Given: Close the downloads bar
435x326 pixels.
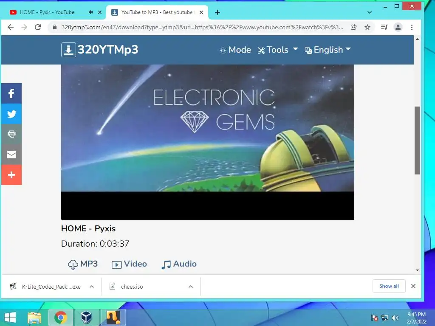Looking at the screenshot, I should 413,286.
